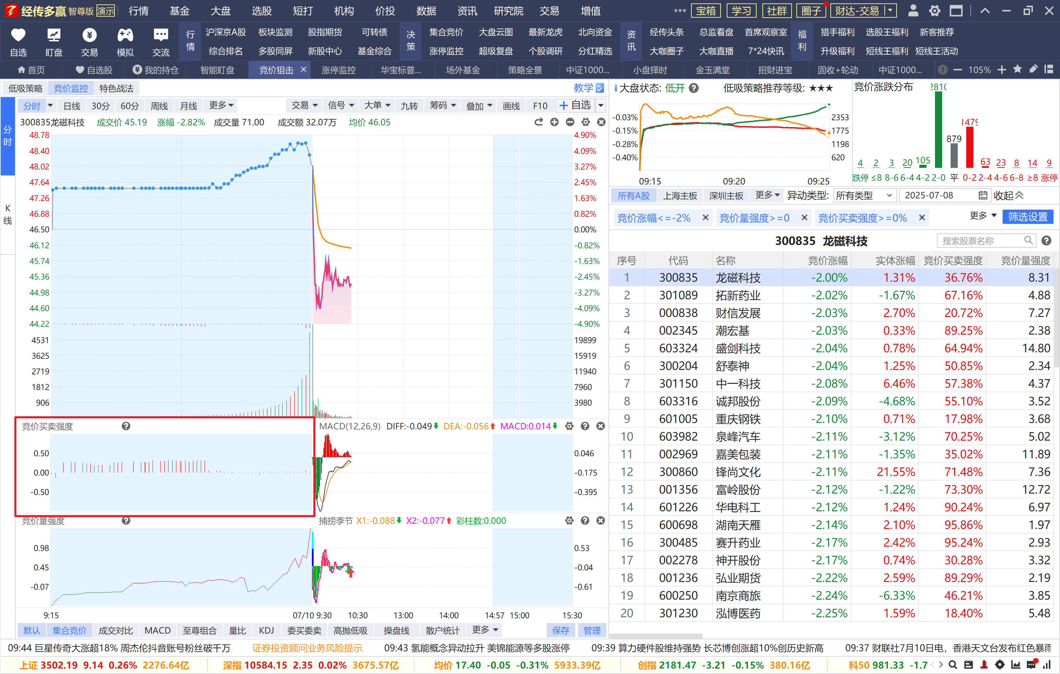Open the 盯盘 monitor icon
This screenshot has height=674, width=1060.
point(54,35)
